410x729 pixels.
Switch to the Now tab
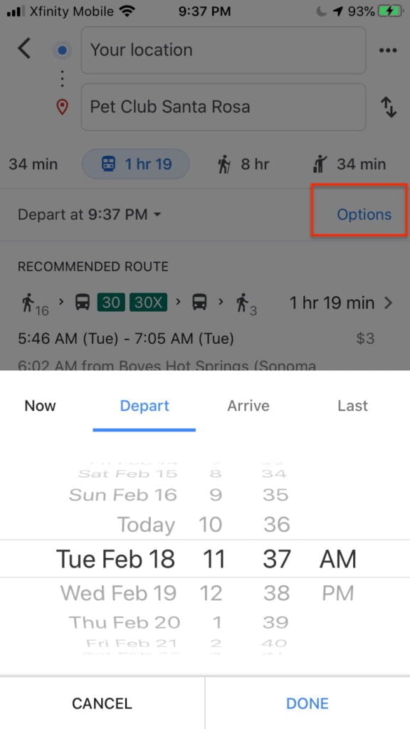pyautogui.click(x=41, y=406)
